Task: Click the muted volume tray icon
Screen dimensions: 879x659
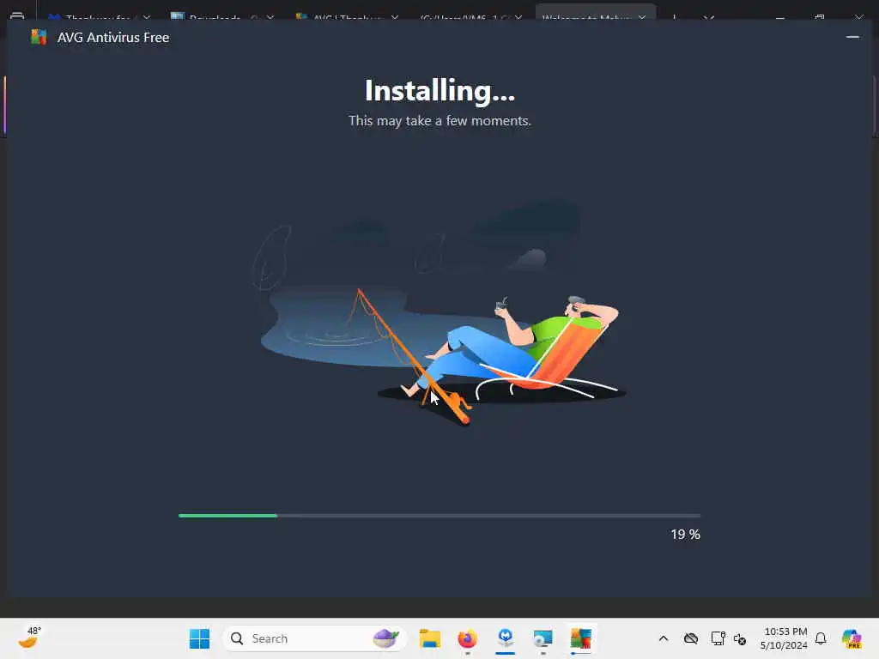Action: [x=740, y=638]
